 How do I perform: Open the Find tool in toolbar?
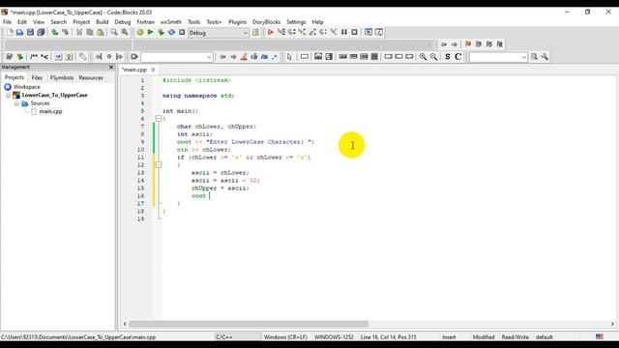point(114,32)
